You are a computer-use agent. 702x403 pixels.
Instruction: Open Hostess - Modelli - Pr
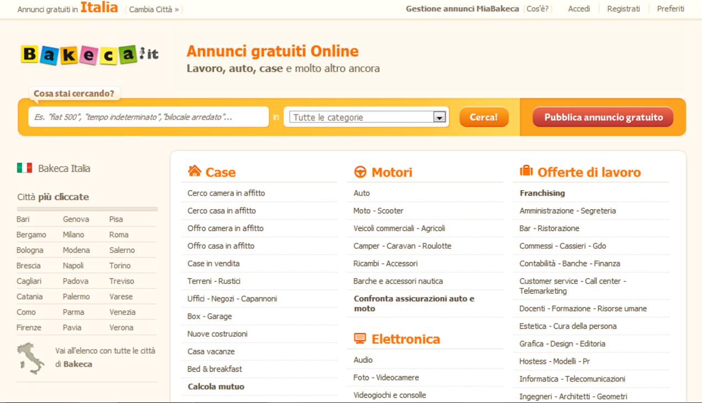click(x=555, y=362)
